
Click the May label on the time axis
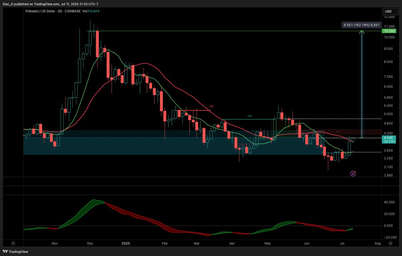point(268,243)
